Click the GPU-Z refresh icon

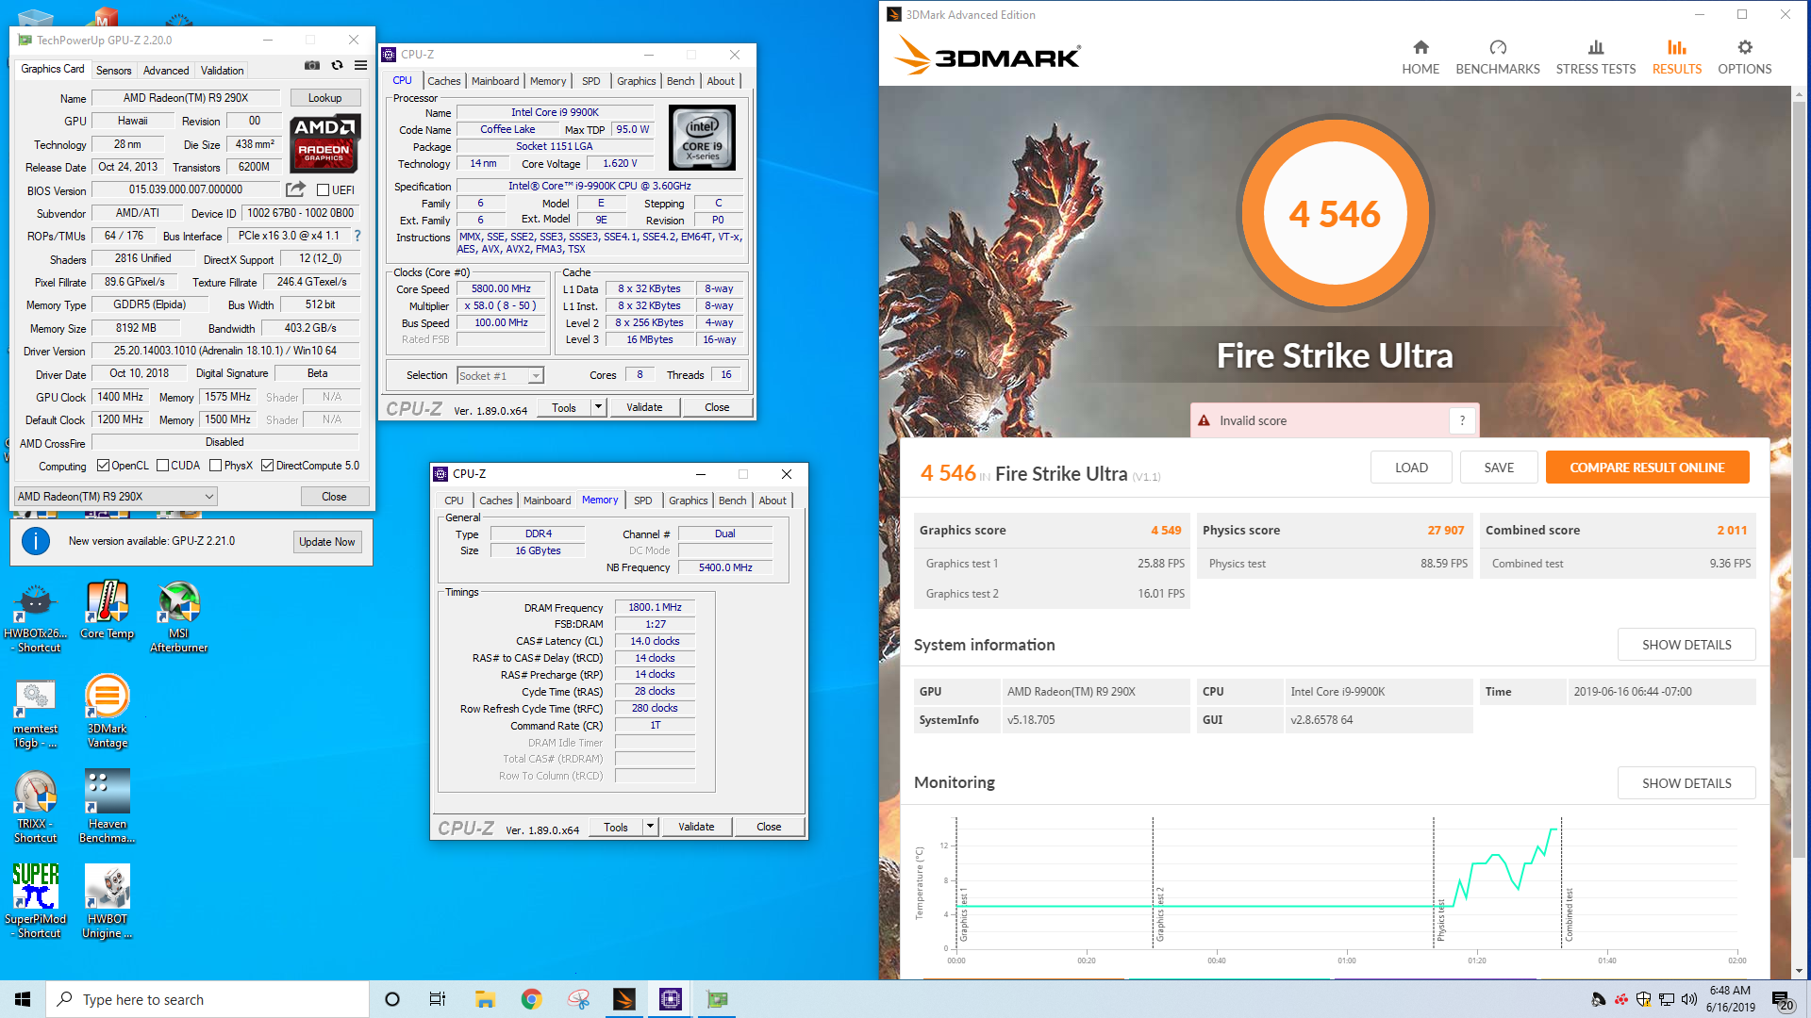coord(337,66)
